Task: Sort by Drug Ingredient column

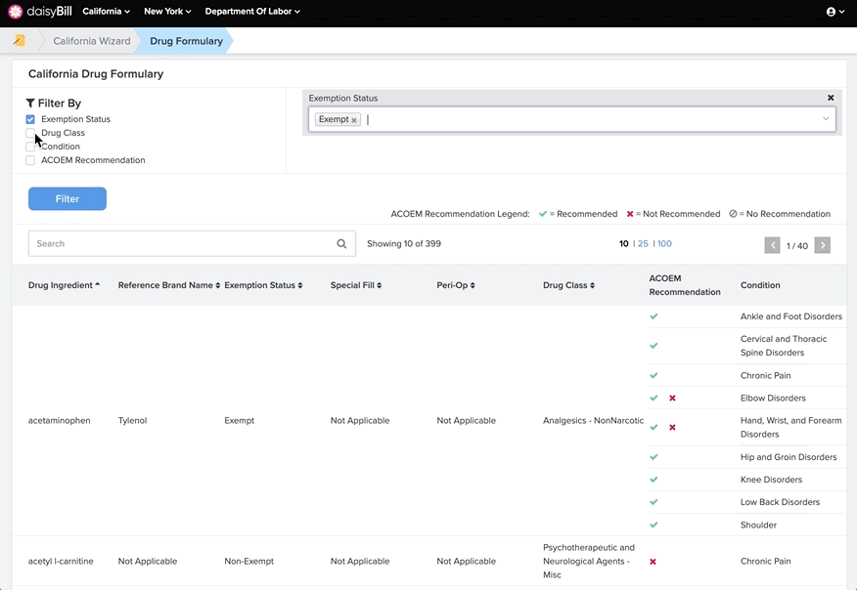Action: pyautogui.click(x=64, y=285)
